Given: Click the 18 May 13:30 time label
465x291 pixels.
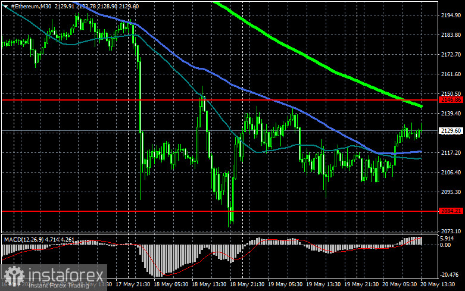Looking at the screenshot, I should click(x=209, y=284).
